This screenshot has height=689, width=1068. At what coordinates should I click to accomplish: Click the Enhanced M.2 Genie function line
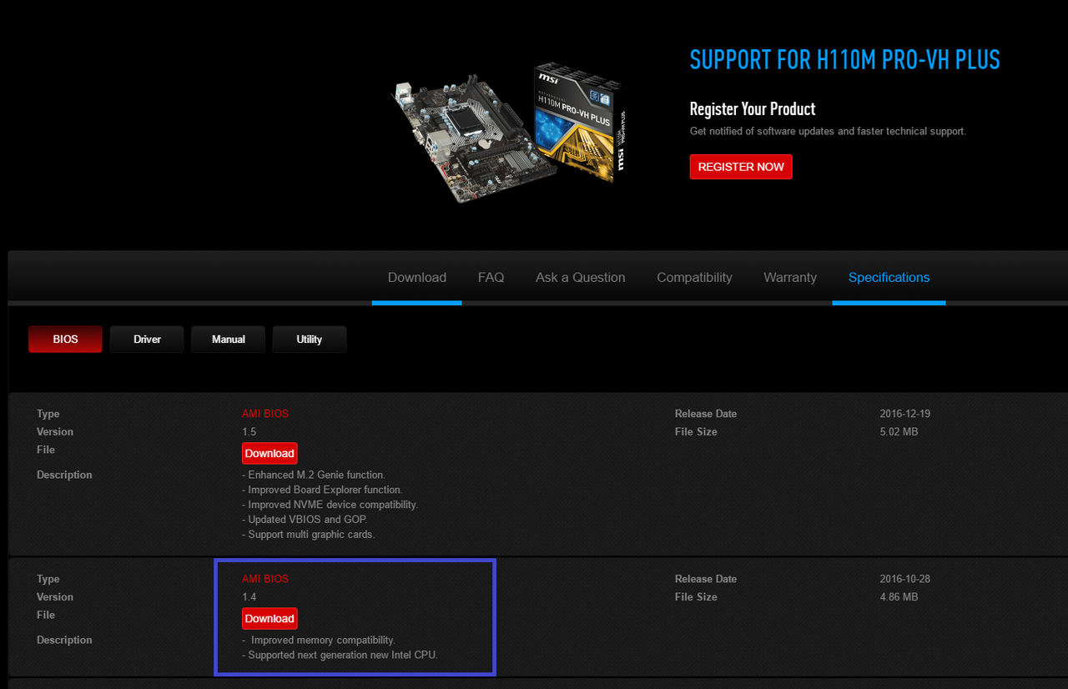tap(314, 475)
